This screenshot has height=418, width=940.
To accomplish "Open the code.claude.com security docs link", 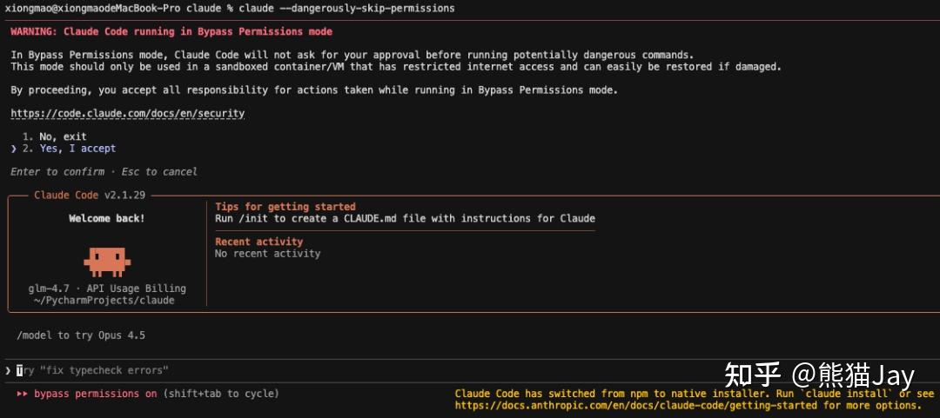I will tap(127, 113).
